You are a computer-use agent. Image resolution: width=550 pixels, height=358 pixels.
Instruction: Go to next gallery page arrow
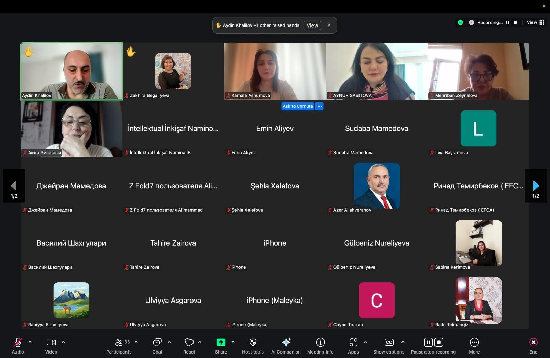(x=536, y=186)
